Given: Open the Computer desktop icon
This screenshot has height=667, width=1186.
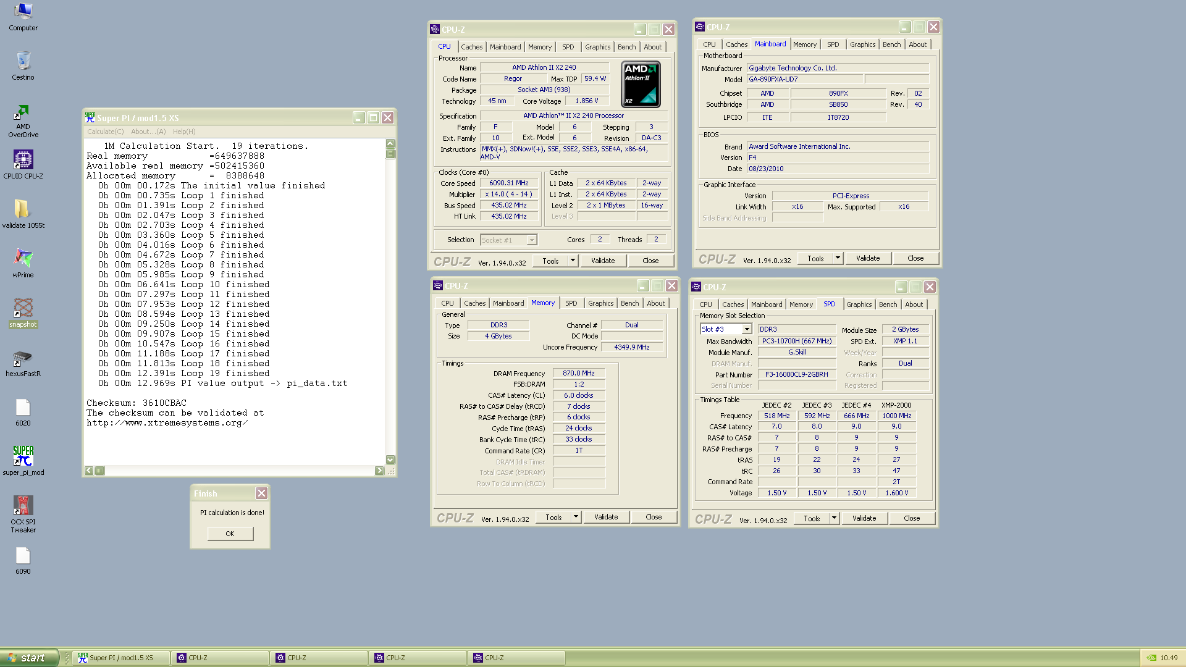Looking at the screenshot, I should click(x=23, y=16).
